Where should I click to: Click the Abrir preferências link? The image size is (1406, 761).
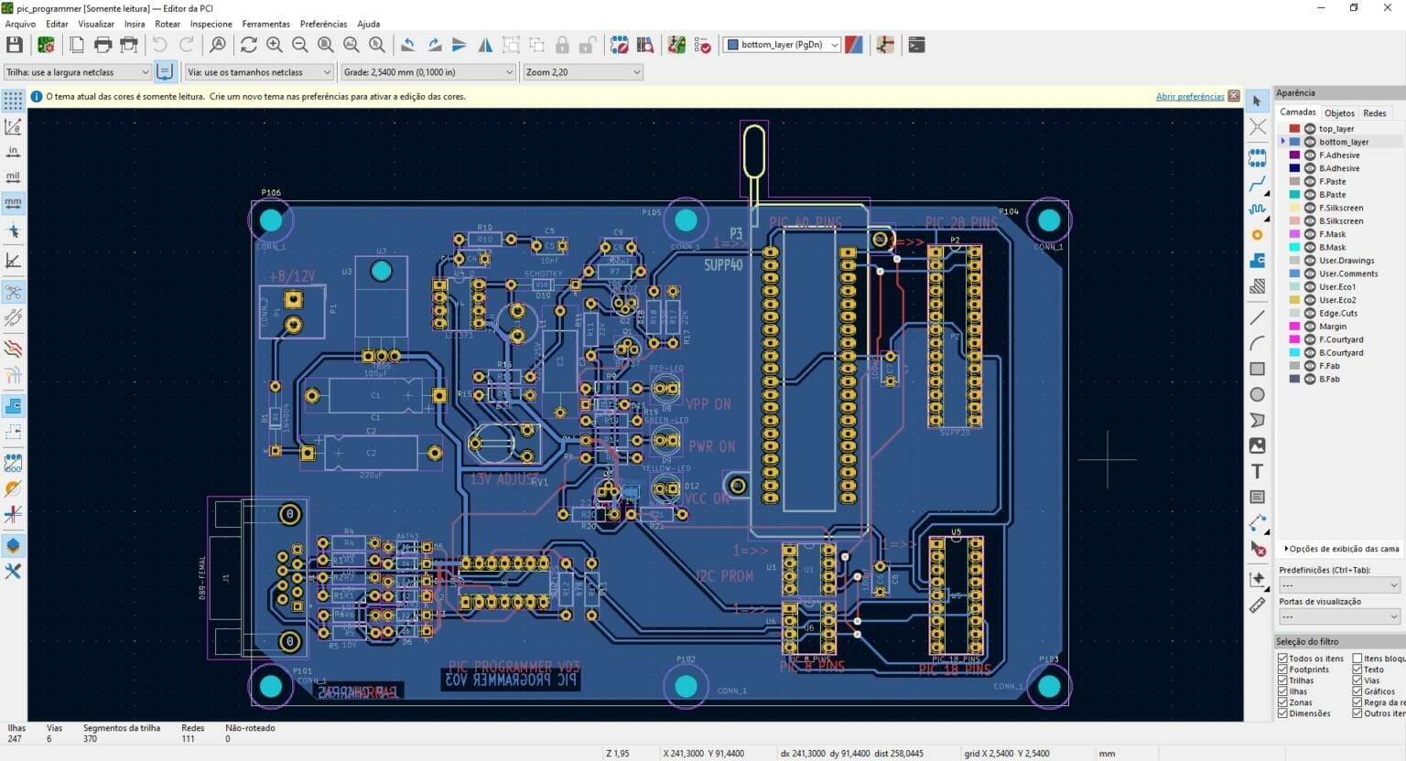pyautogui.click(x=1192, y=96)
